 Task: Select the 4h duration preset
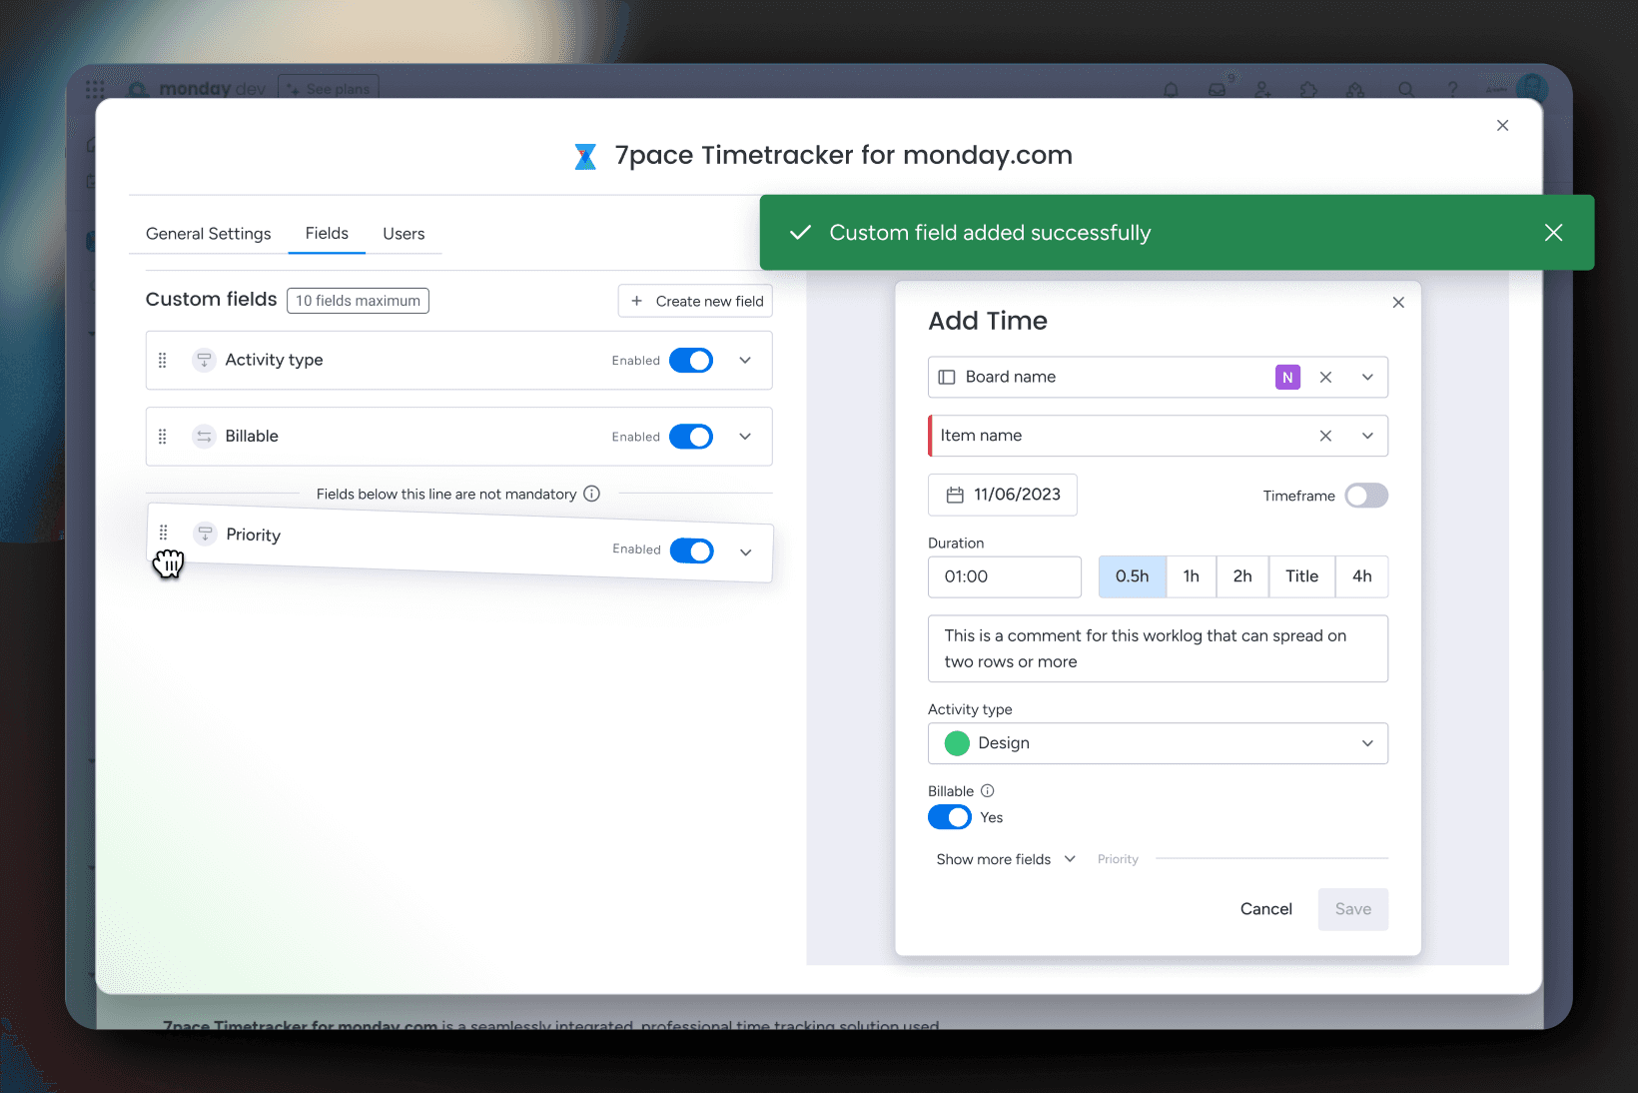[1362, 576]
